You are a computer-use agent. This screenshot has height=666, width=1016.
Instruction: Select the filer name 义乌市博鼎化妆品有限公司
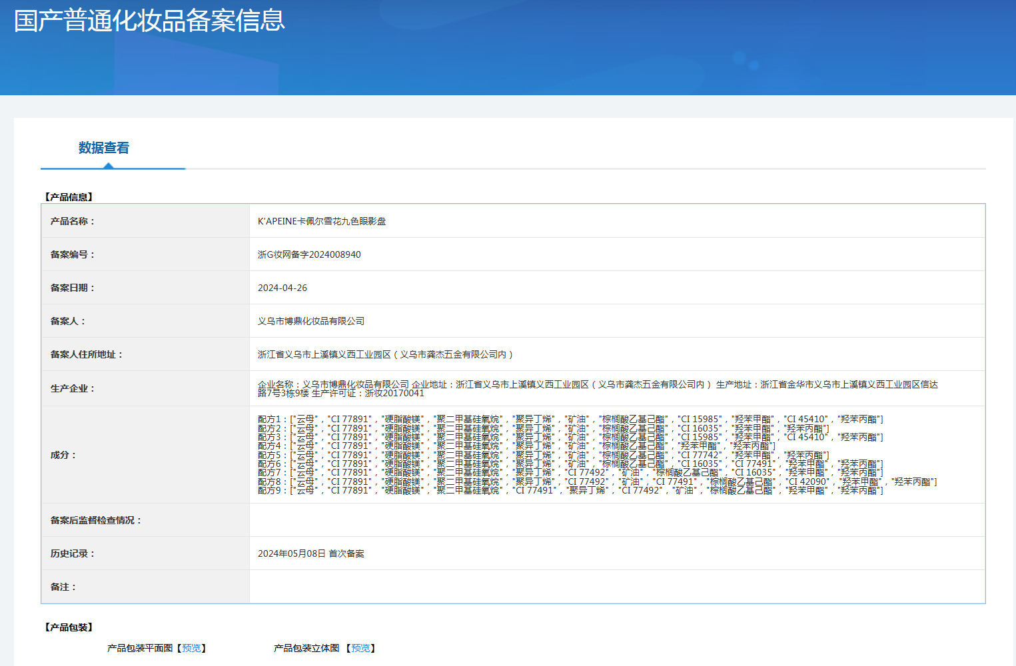pyautogui.click(x=311, y=321)
